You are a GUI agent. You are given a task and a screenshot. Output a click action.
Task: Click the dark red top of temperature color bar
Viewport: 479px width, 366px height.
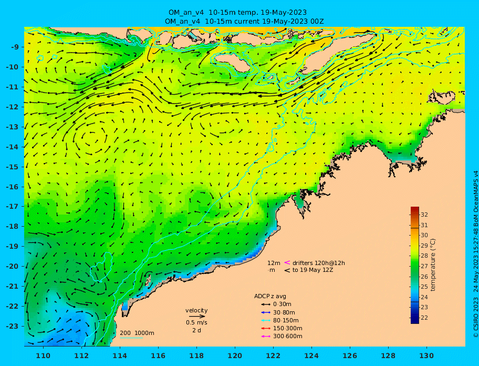415,209
